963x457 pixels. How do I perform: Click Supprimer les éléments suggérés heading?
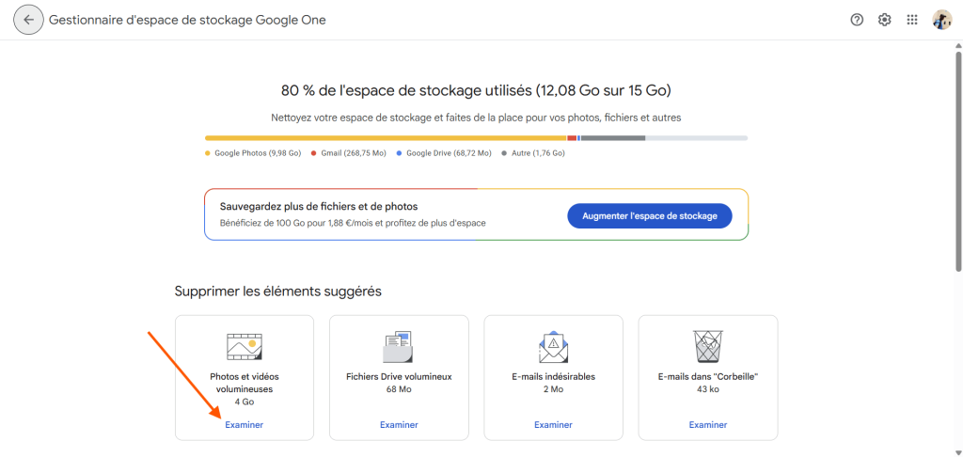point(278,291)
